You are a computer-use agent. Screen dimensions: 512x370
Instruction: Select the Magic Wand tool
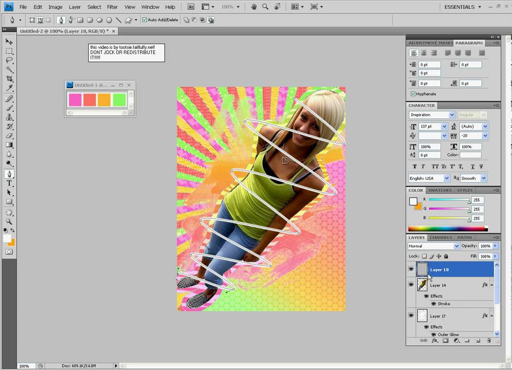point(9,70)
